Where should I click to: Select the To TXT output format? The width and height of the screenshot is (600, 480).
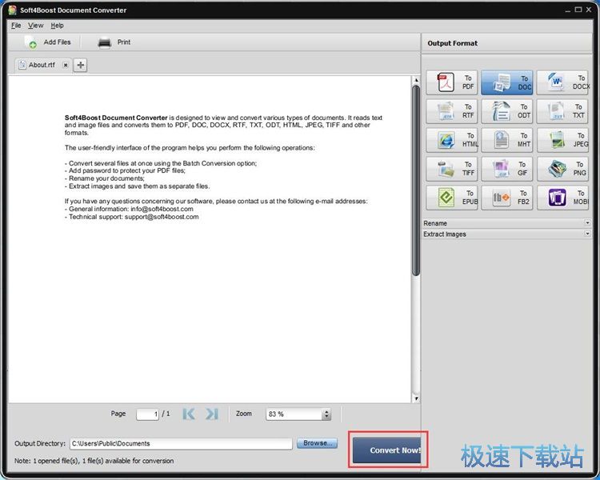563,111
